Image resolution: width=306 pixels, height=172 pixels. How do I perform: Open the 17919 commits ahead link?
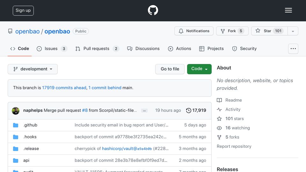tap(64, 88)
